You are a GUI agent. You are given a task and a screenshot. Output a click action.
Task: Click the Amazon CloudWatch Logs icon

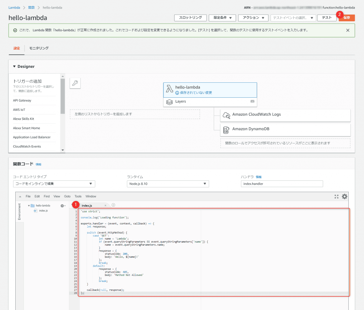pos(226,115)
